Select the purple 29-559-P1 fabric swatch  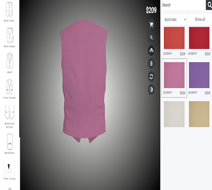[x=199, y=75]
